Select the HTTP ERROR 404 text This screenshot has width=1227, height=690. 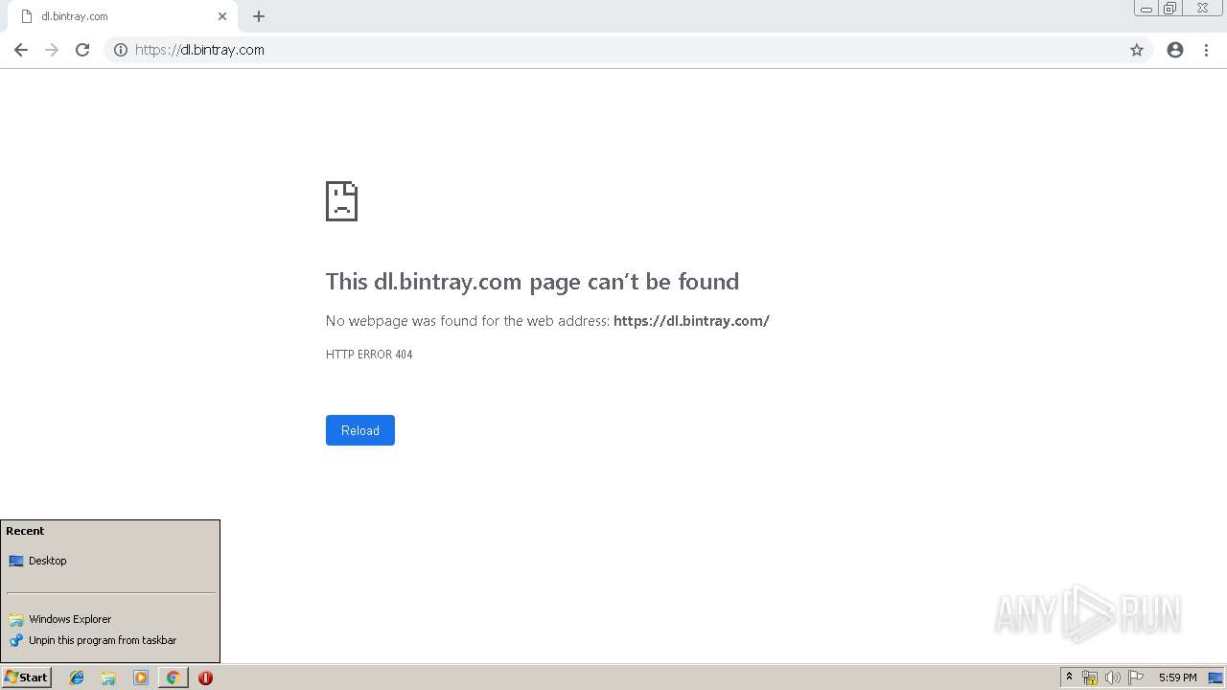point(369,355)
